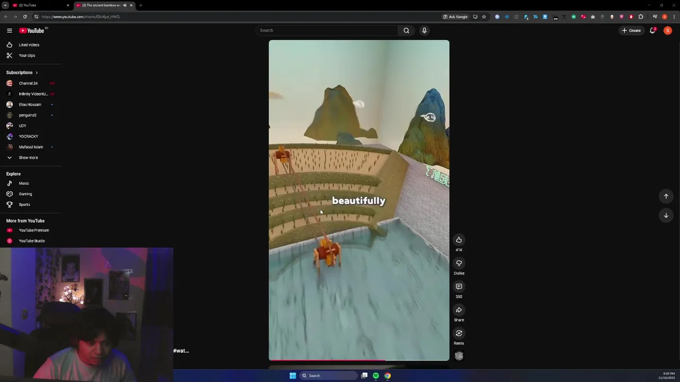
Task: Open the notifications bell
Action: (653, 30)
